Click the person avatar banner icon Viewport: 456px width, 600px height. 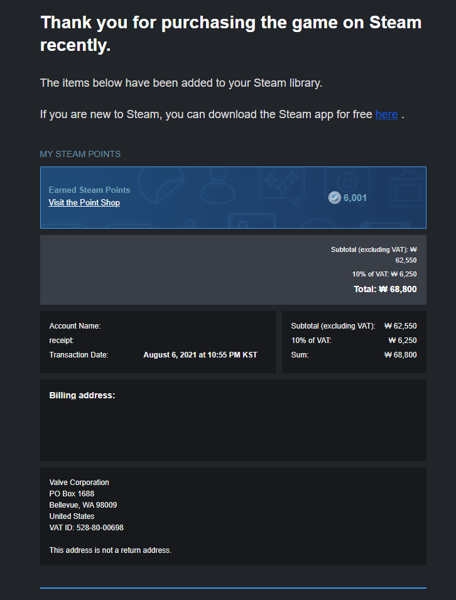point(218,185)
